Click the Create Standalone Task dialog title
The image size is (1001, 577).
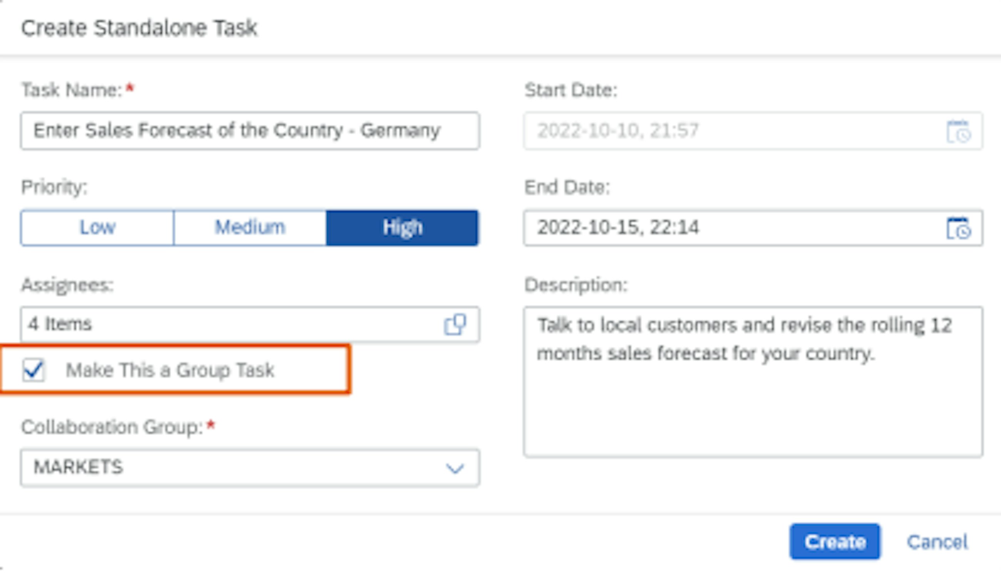tap(139, 28)
